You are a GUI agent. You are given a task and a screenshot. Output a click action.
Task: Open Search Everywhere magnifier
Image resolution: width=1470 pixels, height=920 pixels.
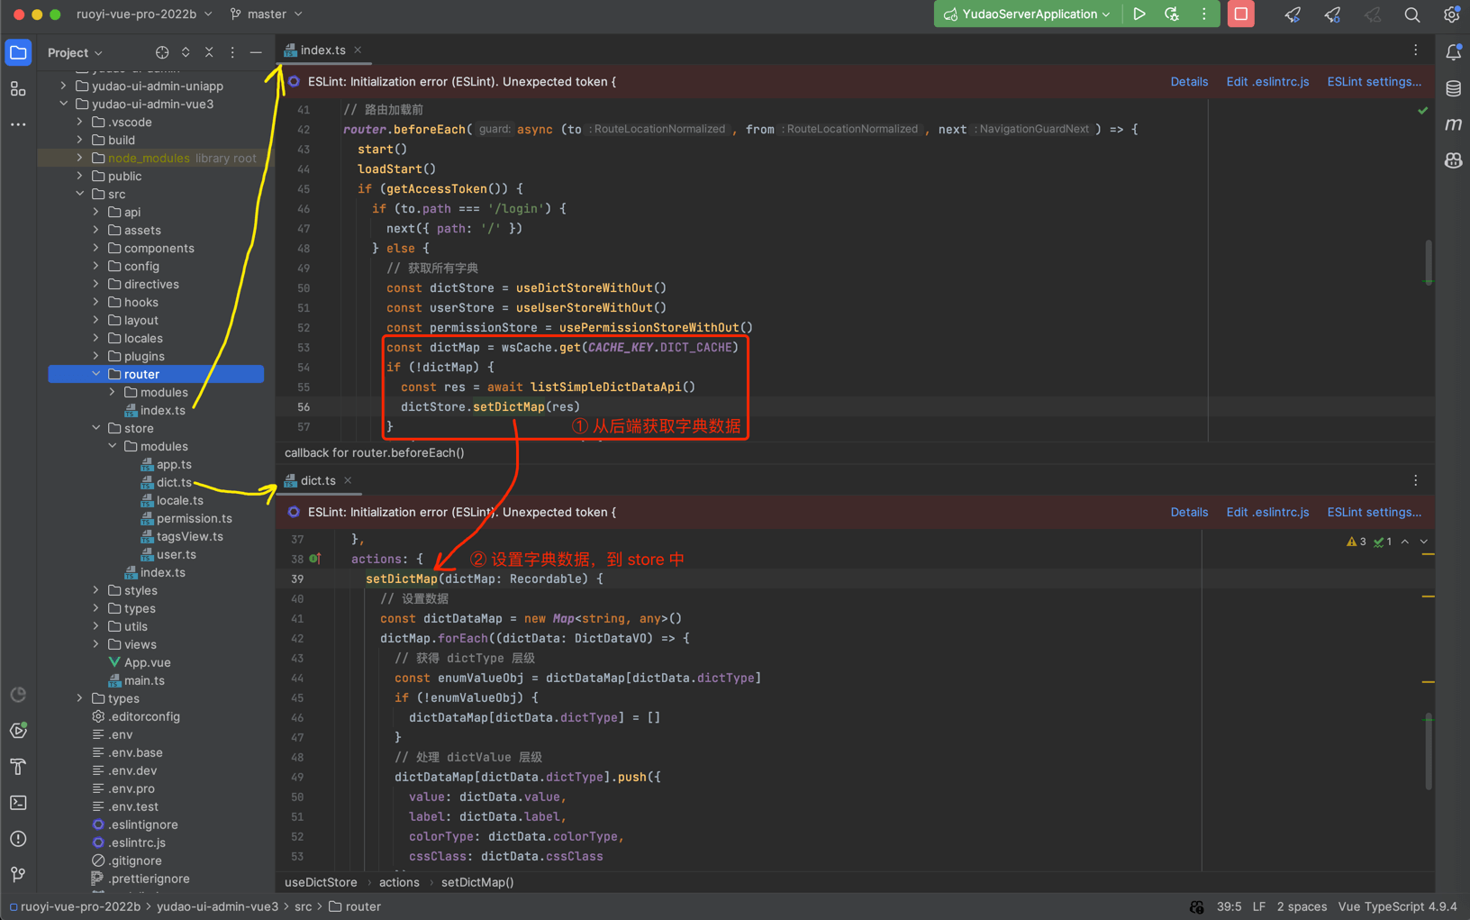tap(1411, 14)
